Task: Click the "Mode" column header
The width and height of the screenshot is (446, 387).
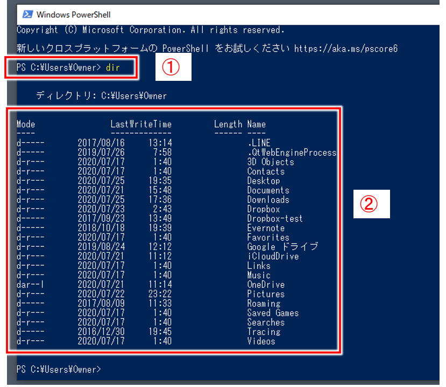Action: 26,125
